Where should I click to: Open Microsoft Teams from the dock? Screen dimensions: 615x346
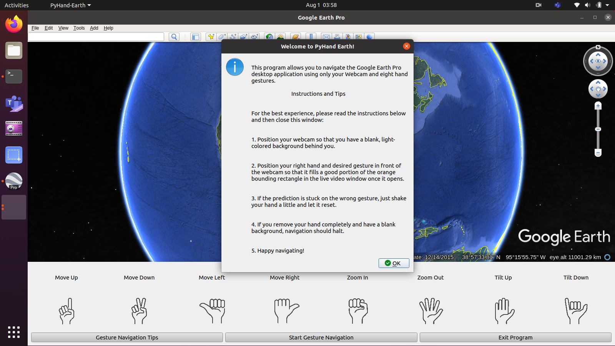[x=14, y=103]
